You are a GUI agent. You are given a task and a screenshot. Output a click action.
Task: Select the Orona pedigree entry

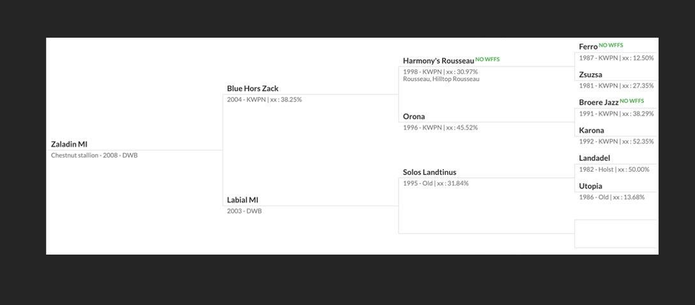(x=414, y=116)
